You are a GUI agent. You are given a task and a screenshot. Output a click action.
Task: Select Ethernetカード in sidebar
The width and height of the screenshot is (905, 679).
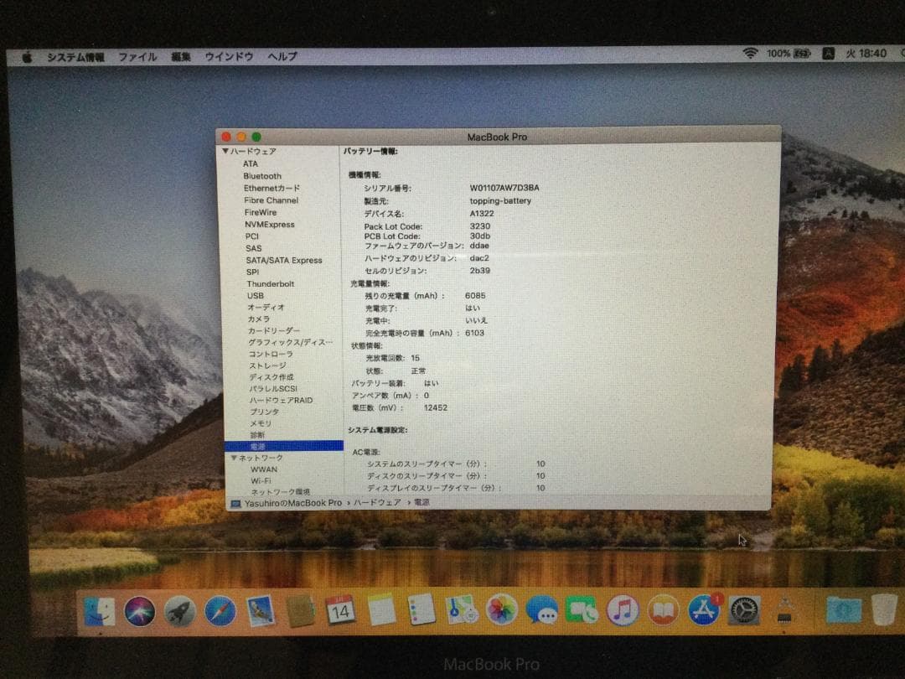(271, 189)
